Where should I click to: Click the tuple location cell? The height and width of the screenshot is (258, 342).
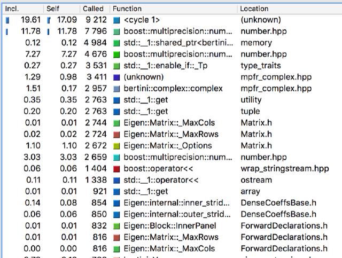click(x=250, y=112)
